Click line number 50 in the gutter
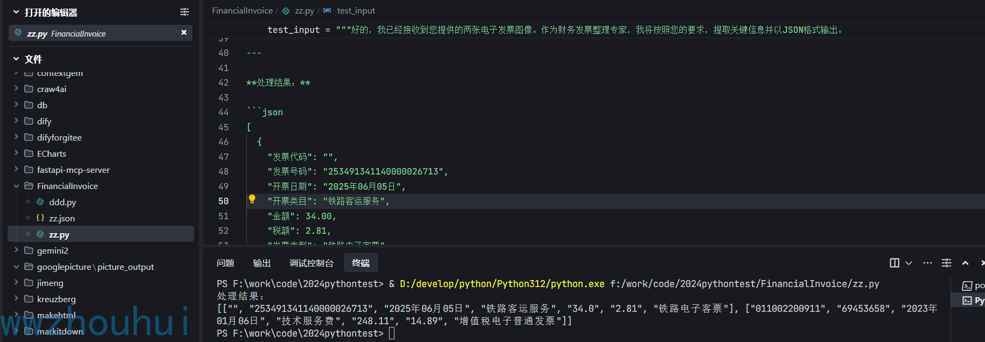The height and width of the screenshot is (342, 985). 223,201
